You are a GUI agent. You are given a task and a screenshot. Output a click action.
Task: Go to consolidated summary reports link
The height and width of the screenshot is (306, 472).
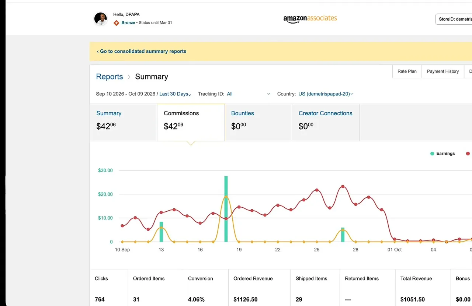142,51
